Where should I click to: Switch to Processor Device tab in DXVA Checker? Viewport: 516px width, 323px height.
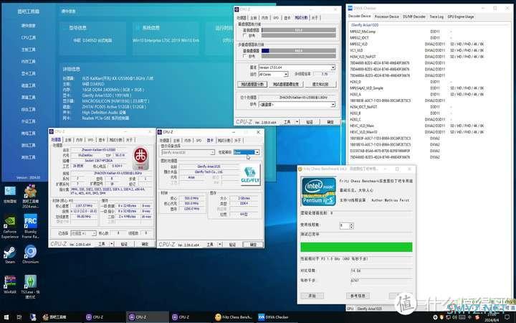point(387,17)
